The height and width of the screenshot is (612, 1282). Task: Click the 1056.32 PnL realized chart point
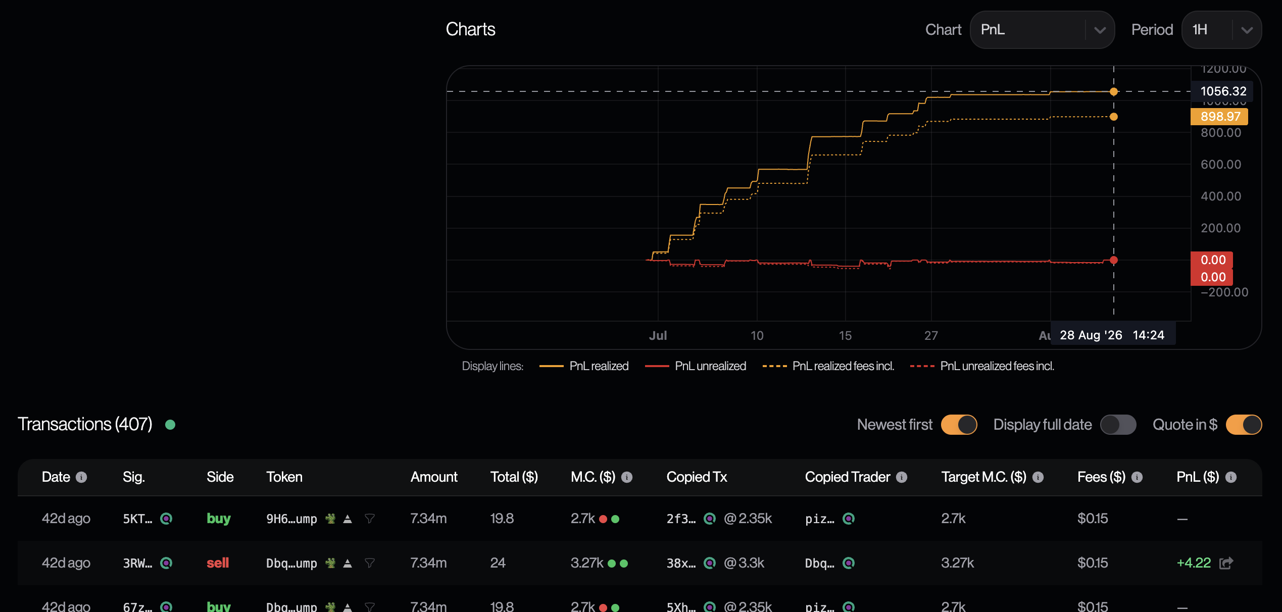pos(1114,91)
